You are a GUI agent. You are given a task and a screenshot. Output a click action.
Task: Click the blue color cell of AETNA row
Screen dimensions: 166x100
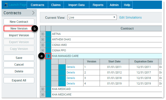click(x=48, y=34)
